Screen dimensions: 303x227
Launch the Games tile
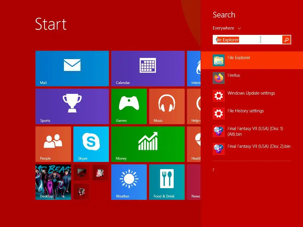[x=129, y=106]
